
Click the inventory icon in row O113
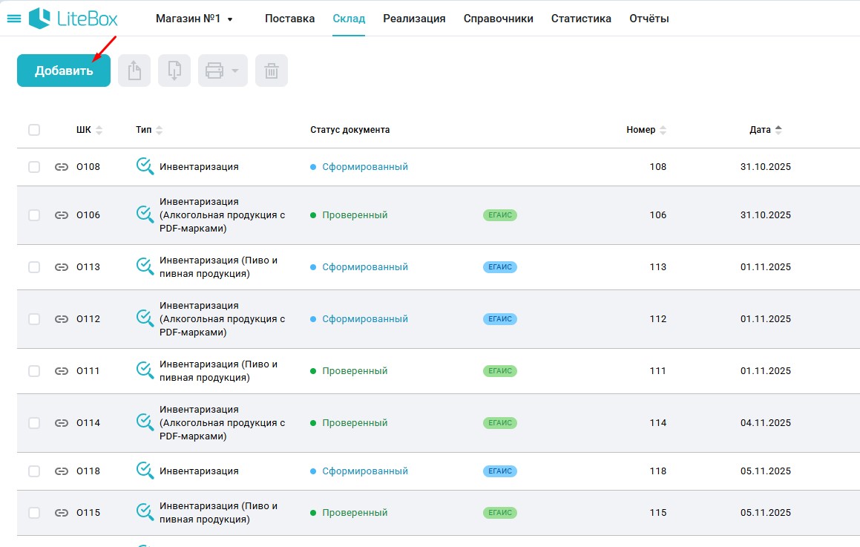[145, 266]
